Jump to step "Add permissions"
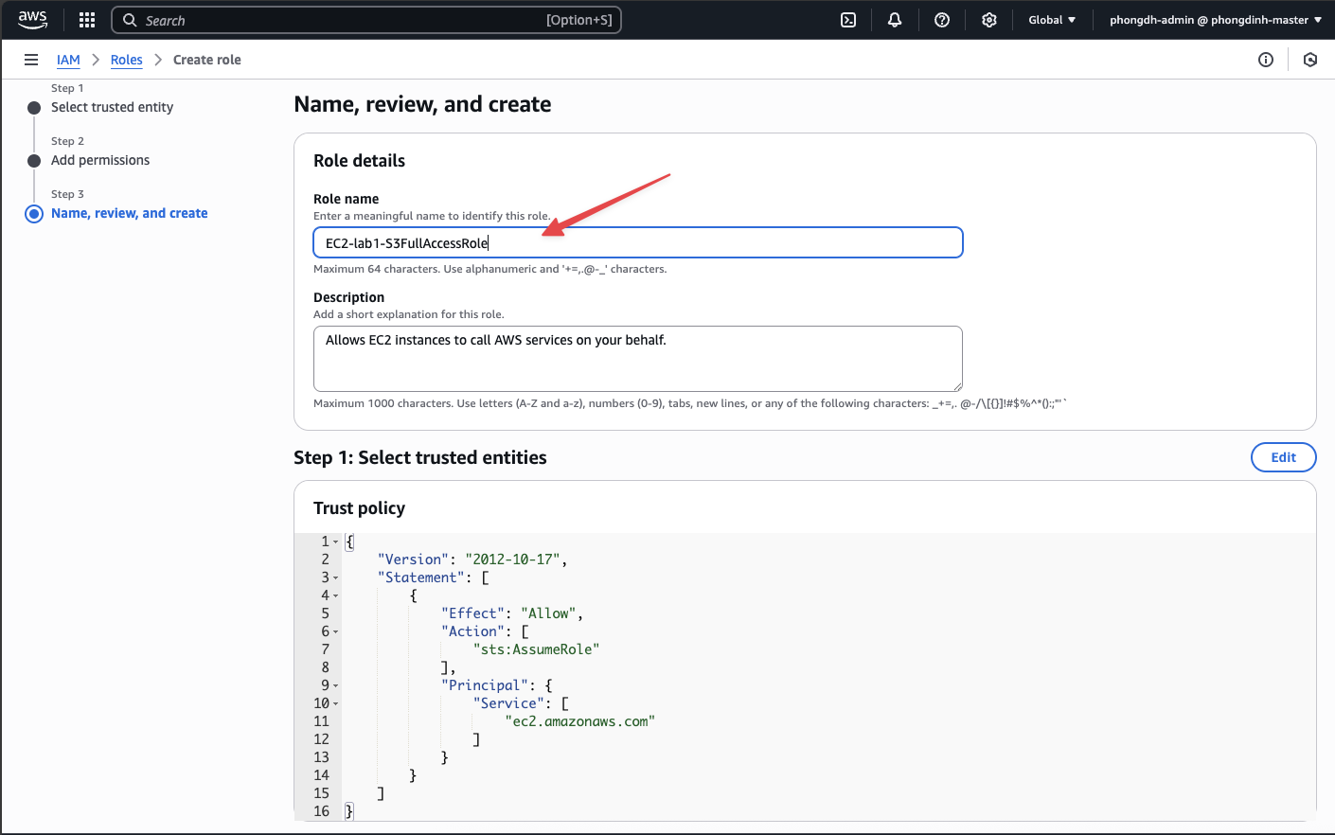Viewport: 1335px width, 835px height. 100,160
